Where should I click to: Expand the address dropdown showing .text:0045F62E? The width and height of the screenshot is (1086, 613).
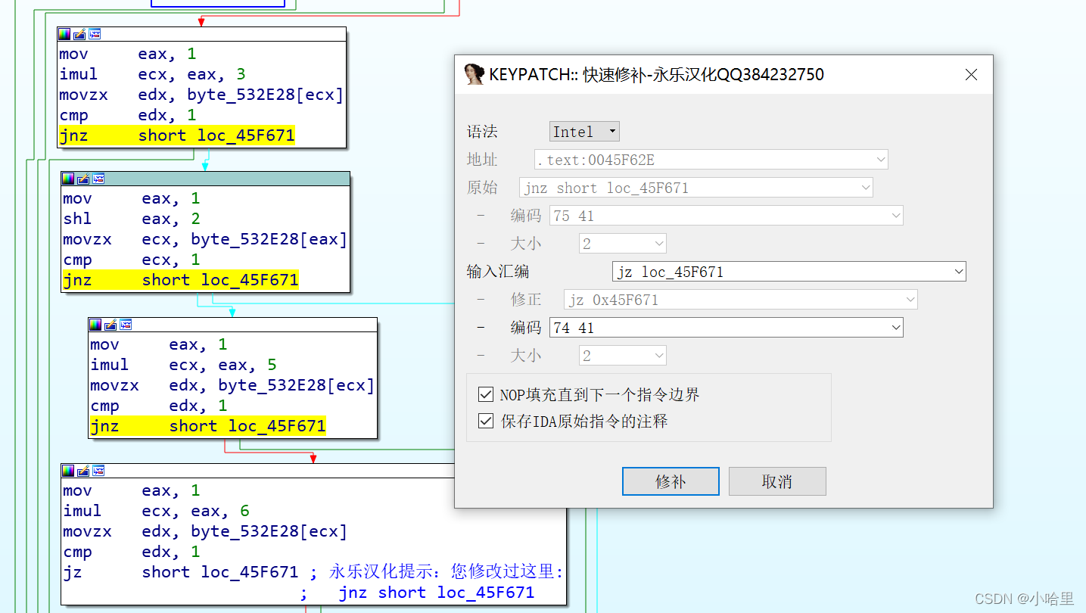point(879,160)
